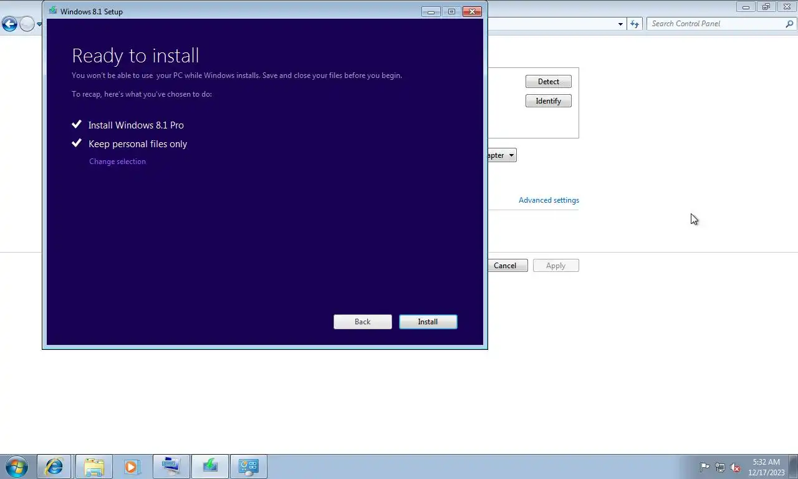Screen dimensions: 798x479
Task: Click the Back button in Setup
Action: [x=362, y=322]
